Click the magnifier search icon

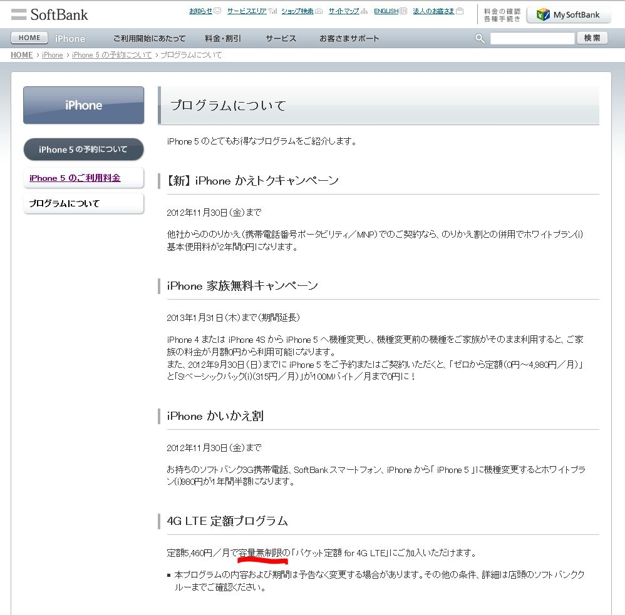pos(480,38)
